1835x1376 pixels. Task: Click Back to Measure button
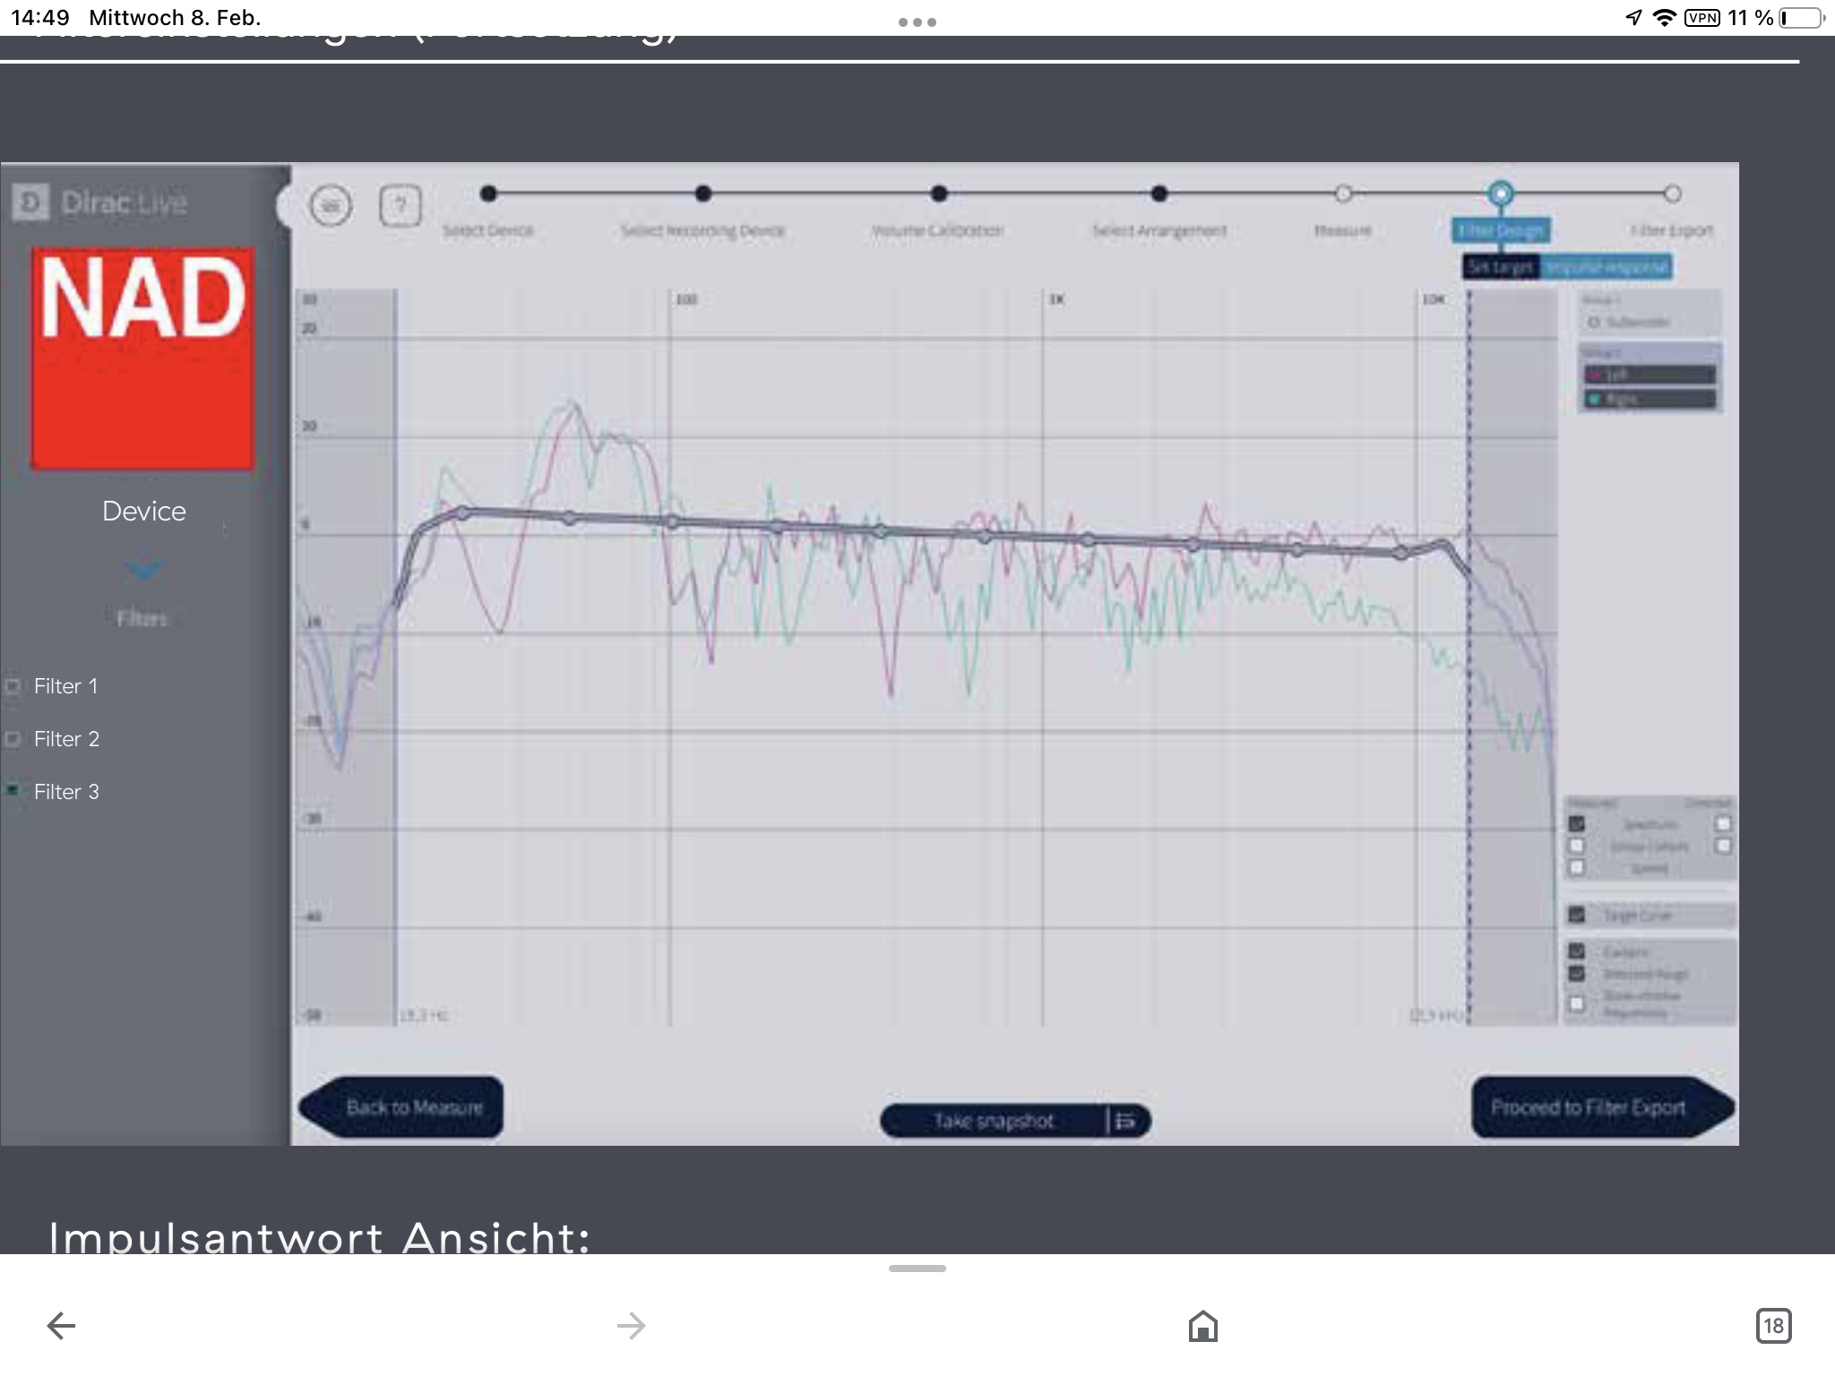pos(401,1107)
